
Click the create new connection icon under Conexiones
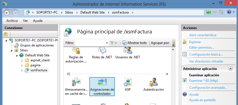click(x=6, y=34)
